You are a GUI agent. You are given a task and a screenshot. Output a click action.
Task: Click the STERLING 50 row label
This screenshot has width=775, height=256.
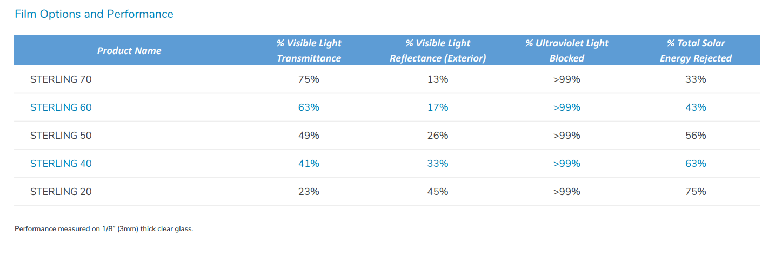tap(61, 136)
